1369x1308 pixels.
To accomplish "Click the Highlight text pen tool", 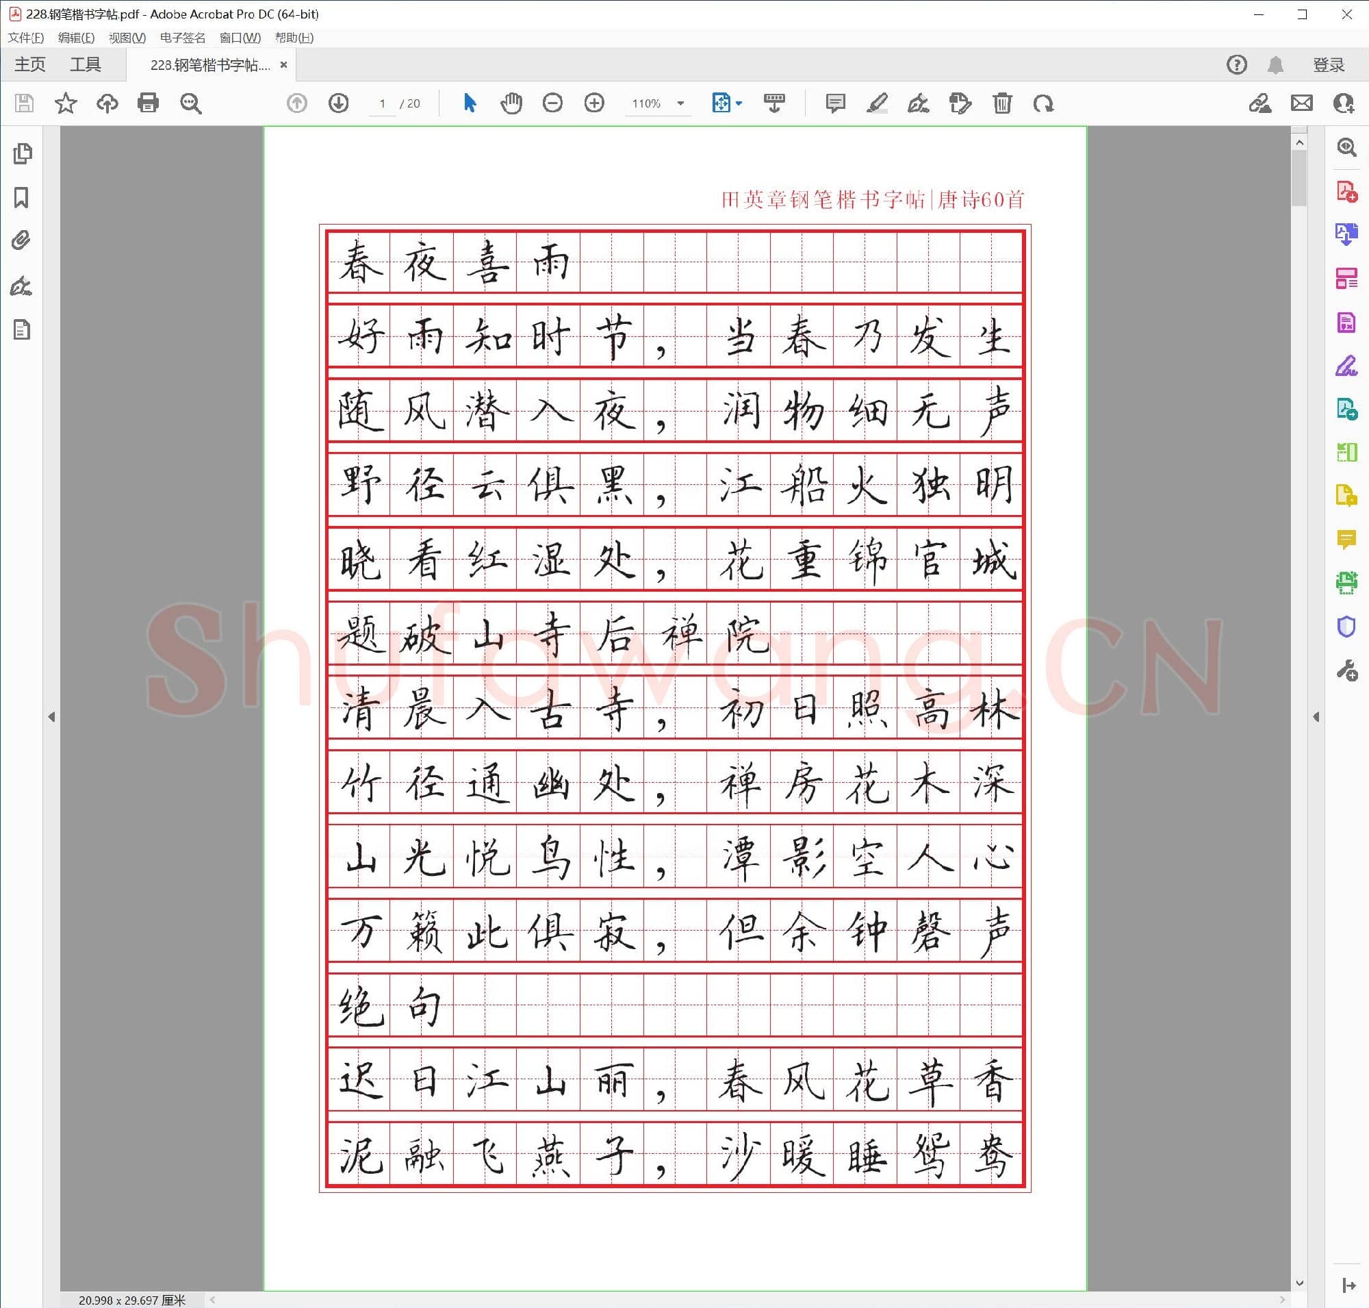I will (x=877, y=103).
